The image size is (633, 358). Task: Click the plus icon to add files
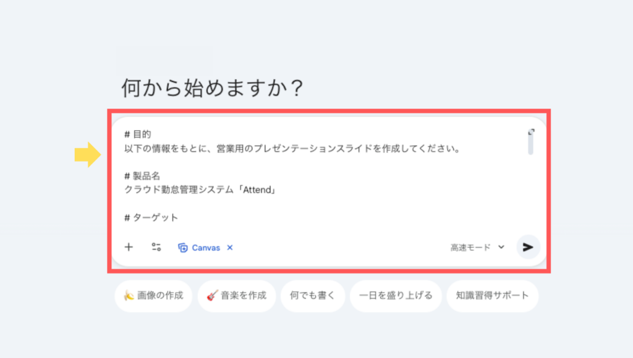[129, 247]
